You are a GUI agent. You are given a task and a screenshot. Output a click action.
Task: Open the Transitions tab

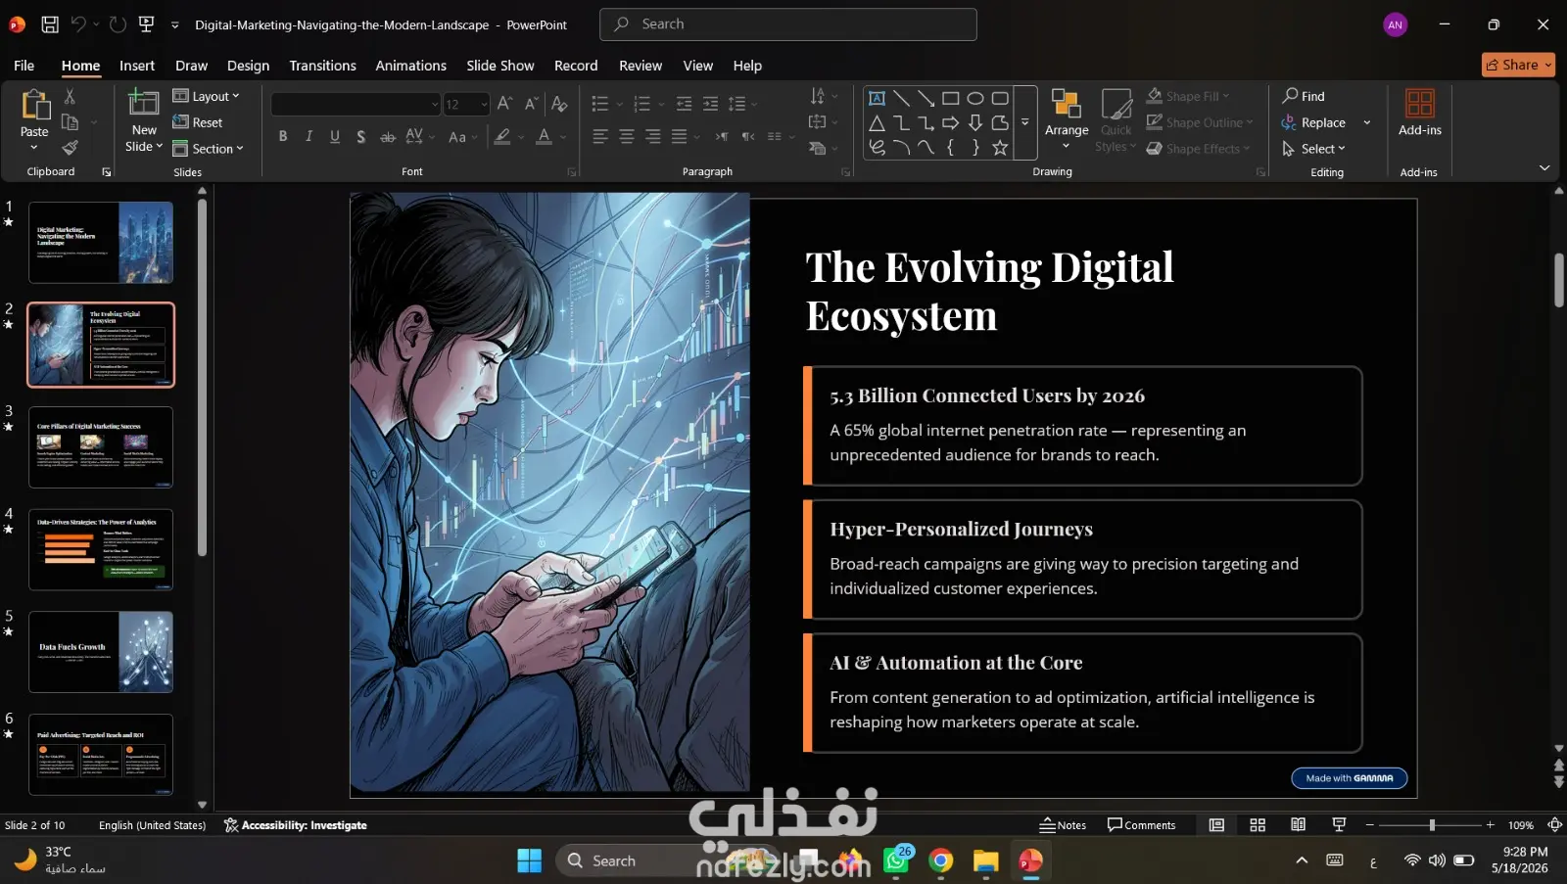[x=322, y=66]
